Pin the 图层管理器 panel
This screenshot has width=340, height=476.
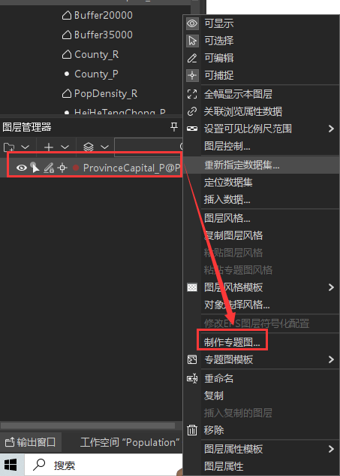coord(174,126)
